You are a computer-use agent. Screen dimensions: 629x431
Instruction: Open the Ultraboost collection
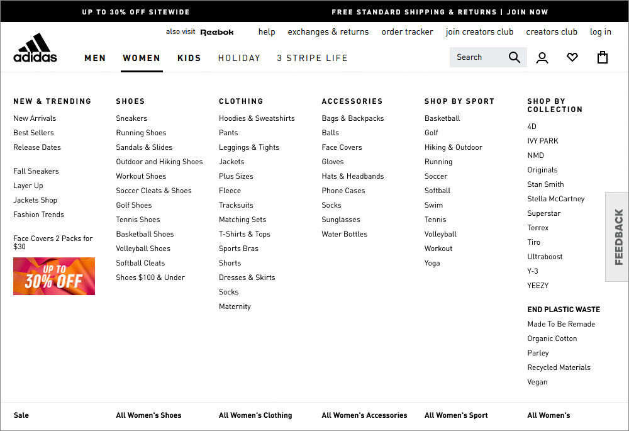click(545, 257)
